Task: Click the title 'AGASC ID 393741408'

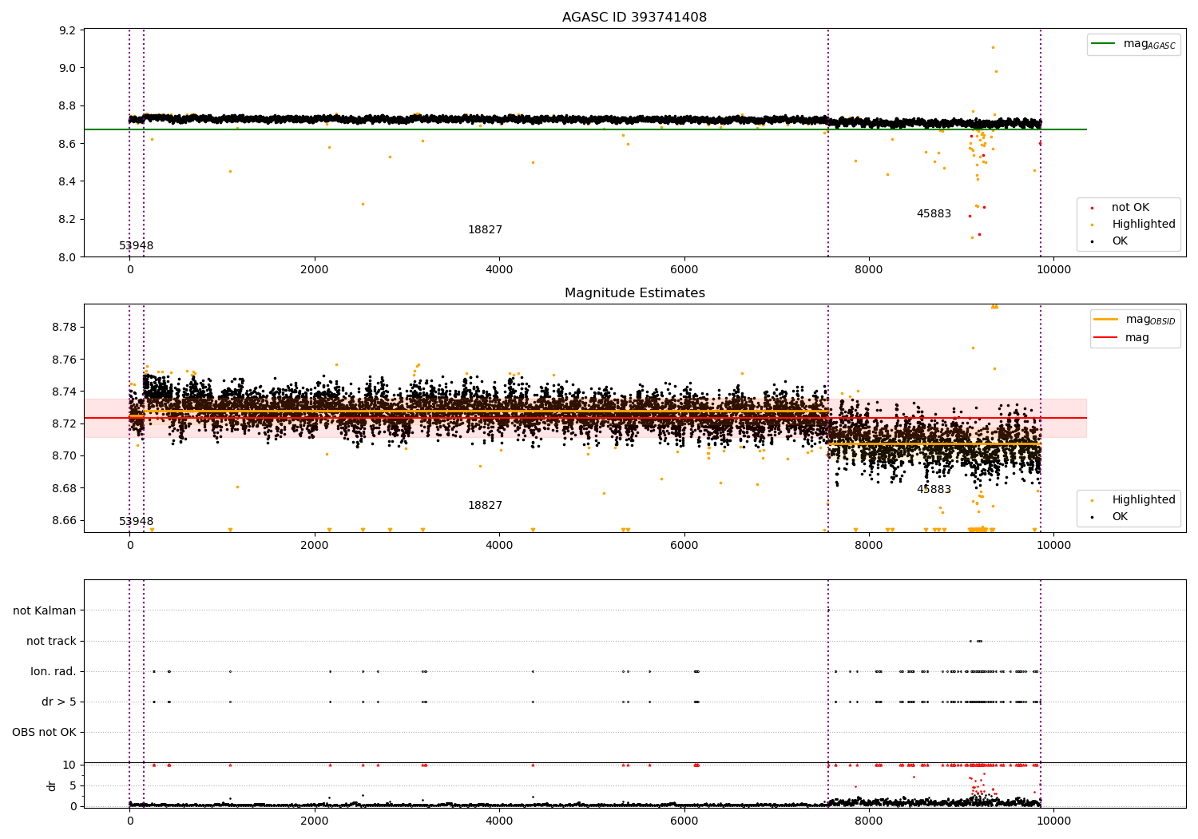Action: pos(634,18)
